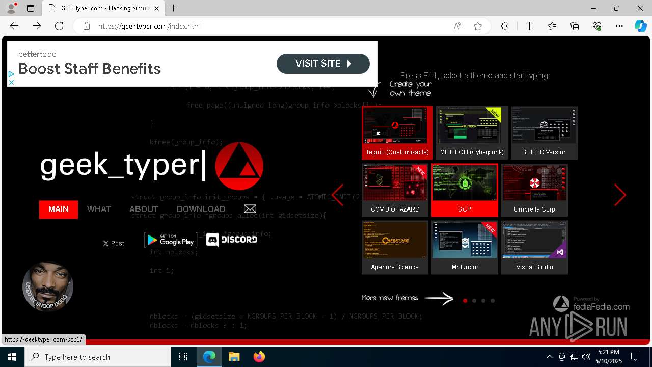Image resolution: width=652 pixels, height=367 pixels.
Task: Share via X Post button
Action: pyautogui.click(x=113, y=243)
